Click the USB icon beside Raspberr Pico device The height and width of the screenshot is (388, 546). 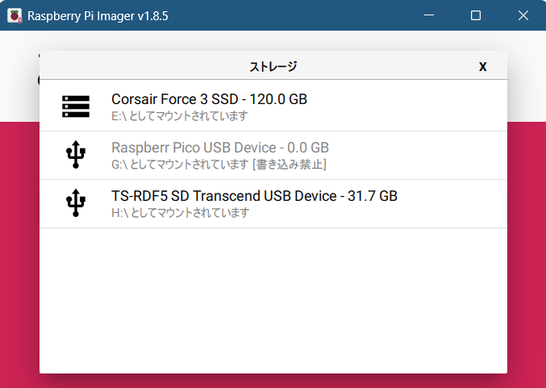pos(76,155)
